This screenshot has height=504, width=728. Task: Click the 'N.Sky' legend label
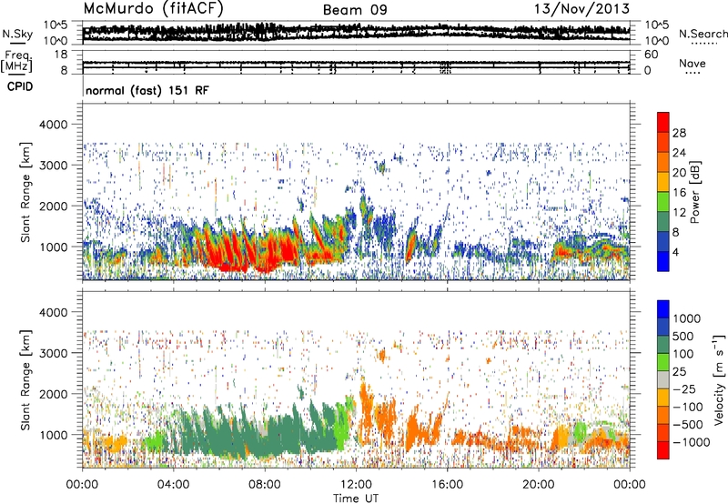(17, 34)
